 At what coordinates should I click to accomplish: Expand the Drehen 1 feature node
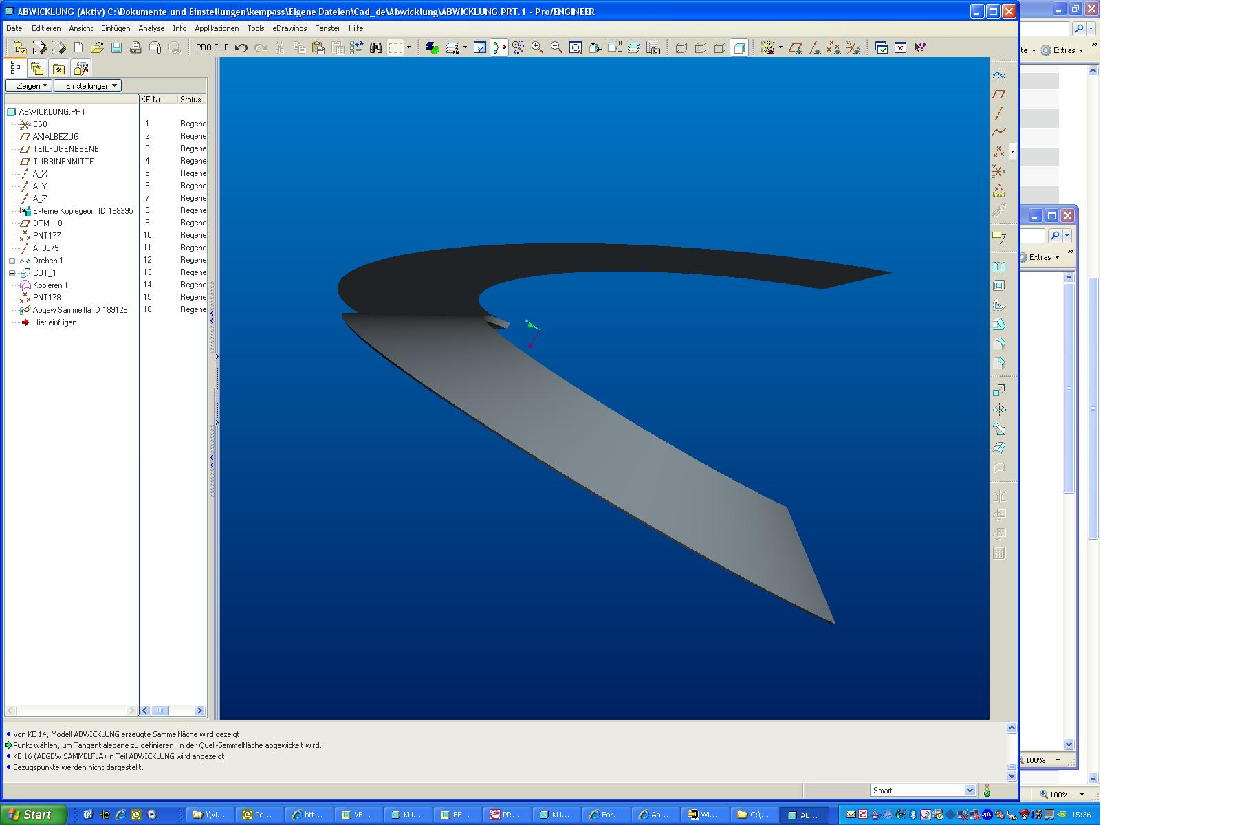click(x=12, y=261)
